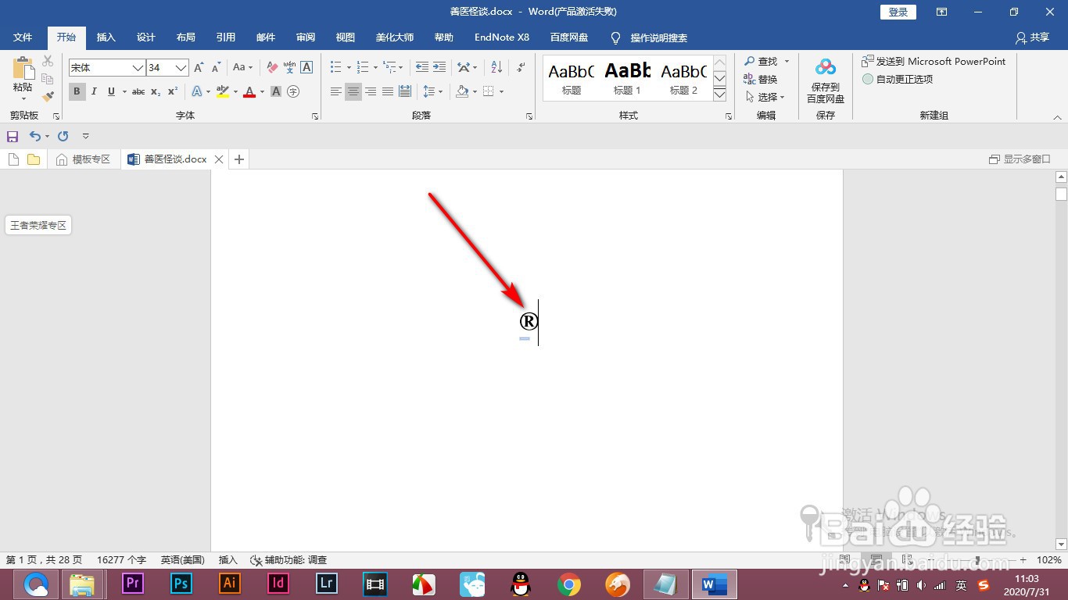The image size is (1068, 600).
Task: Redo the last action in quick access toolbar
Action: tap(63, 136)
